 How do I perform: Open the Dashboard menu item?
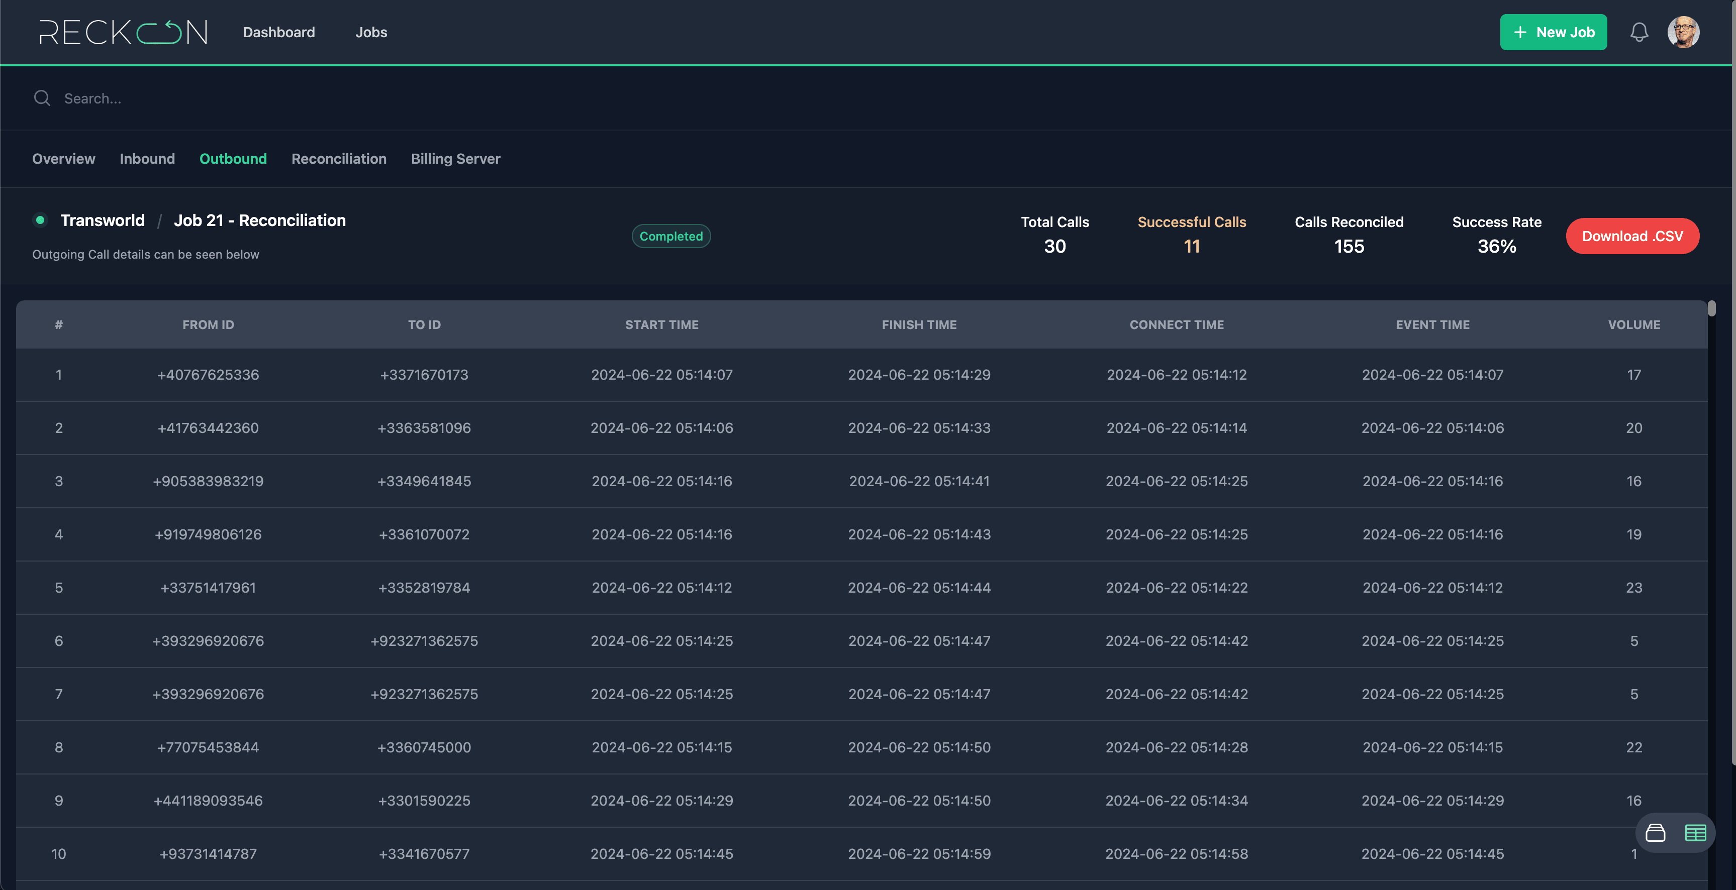pyautogui.click(x=279, y=32)
